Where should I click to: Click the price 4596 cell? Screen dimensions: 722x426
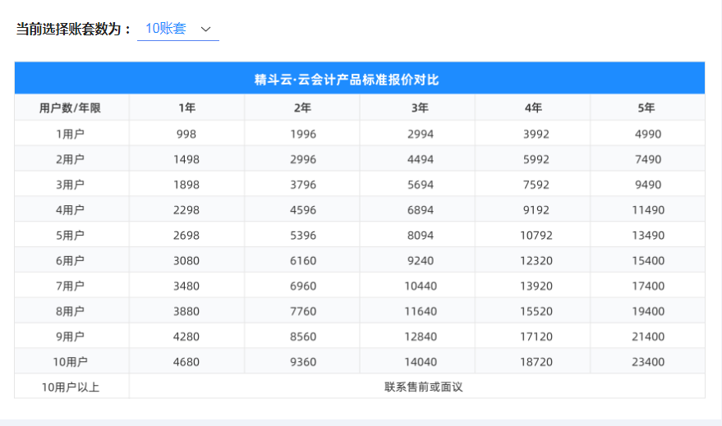pos(302,209)
